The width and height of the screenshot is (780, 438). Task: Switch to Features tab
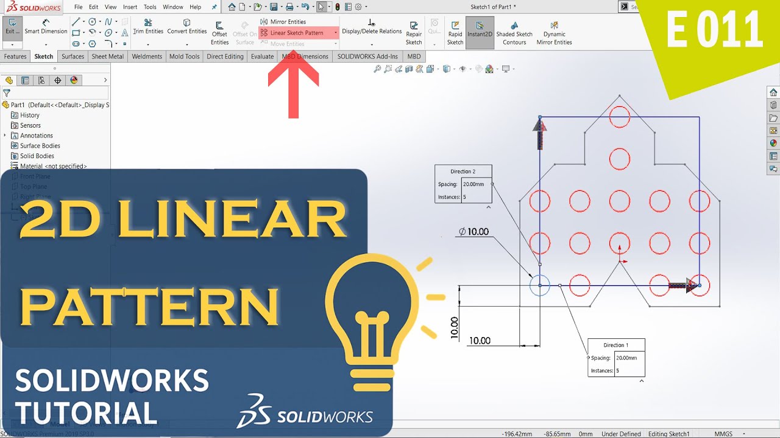coord(15,57)
